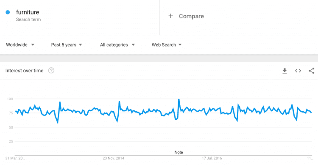
Task: Download the Interest over time data
Action: [285, 71]
